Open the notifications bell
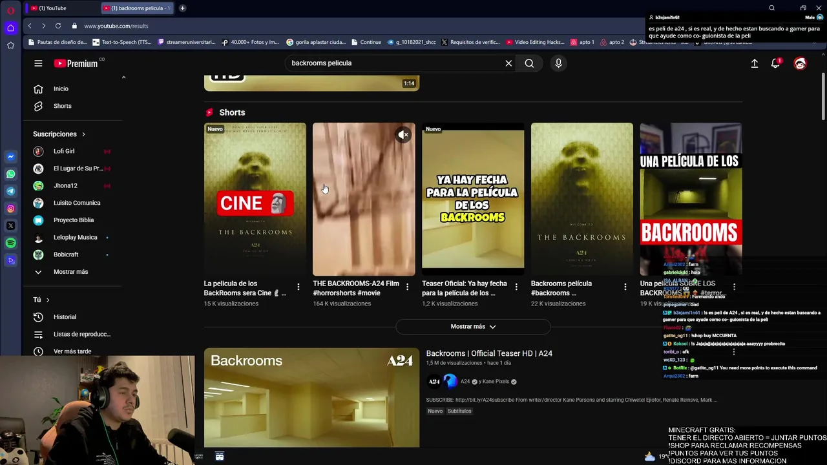The height and width of the screenshot is (465, 827). click(776, 63)
